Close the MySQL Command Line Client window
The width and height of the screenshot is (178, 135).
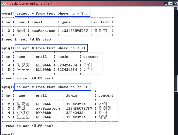tap(175, 4)
